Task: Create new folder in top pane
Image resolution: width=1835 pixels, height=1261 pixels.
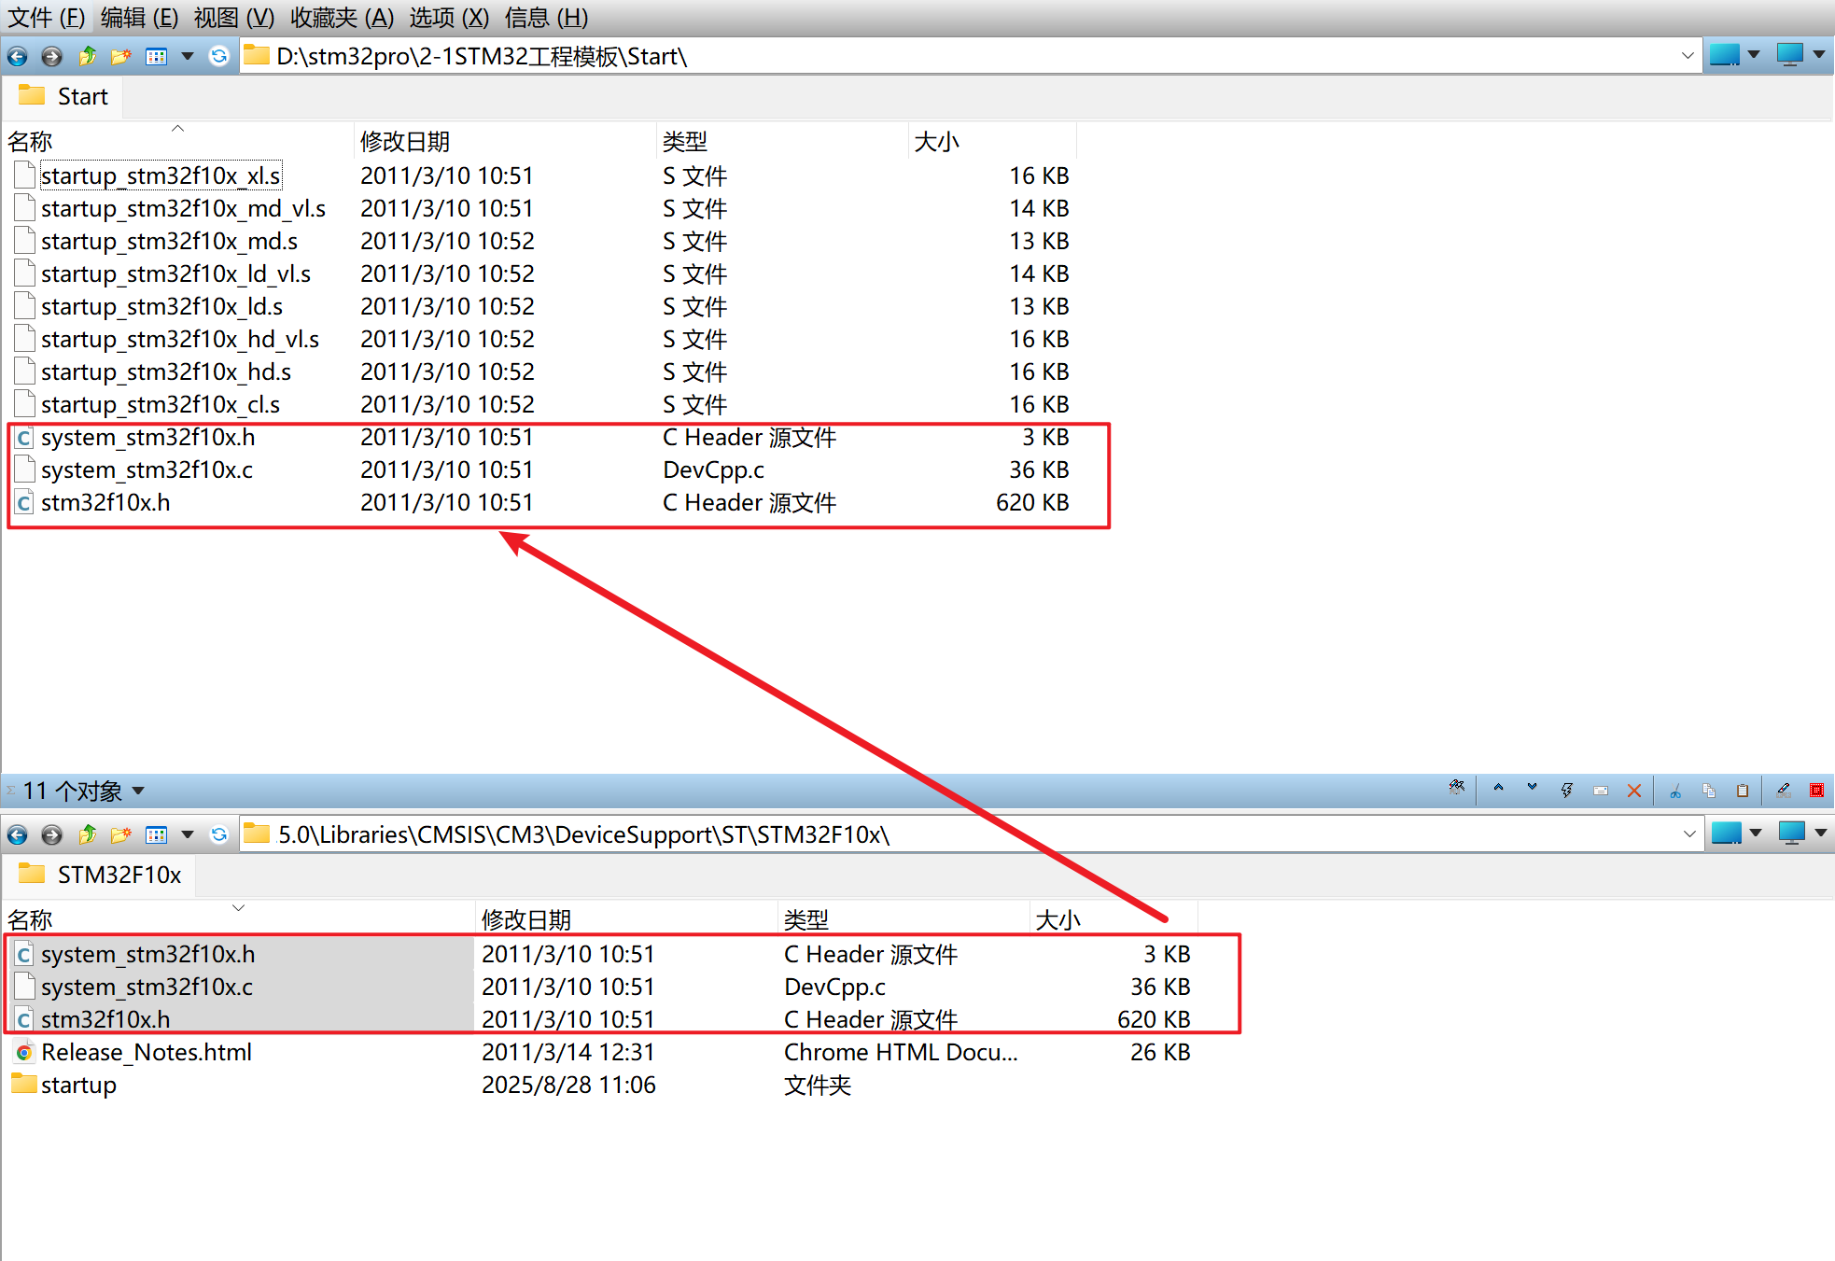Action: click(x=120, y=57)
